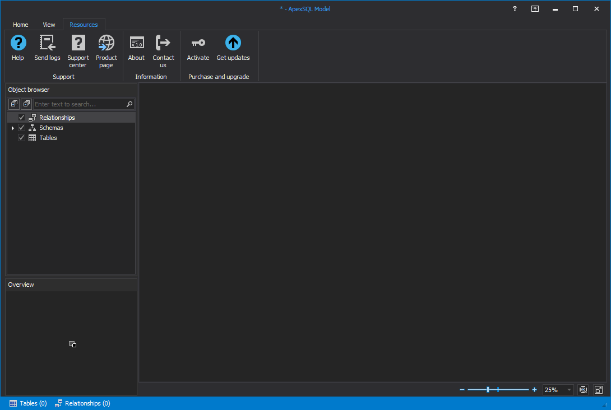Click the Send logs icon

[x=47, y=43]
